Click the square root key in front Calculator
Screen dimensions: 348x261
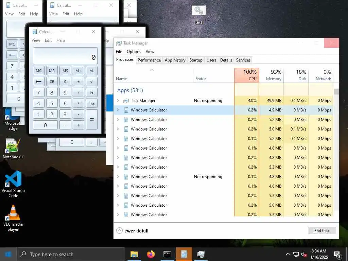(x=92, y=82)
